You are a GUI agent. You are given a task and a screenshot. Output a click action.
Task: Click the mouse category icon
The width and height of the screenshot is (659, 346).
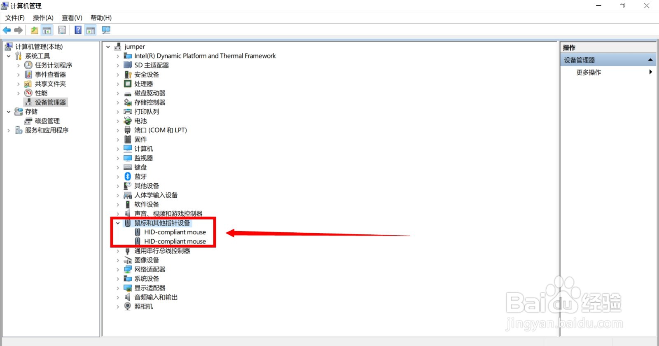(x=128, y=223)
